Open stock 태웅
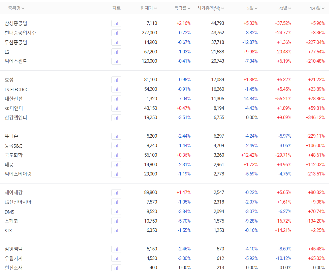This screenshot has width=329, height=280. coord(9,165)
